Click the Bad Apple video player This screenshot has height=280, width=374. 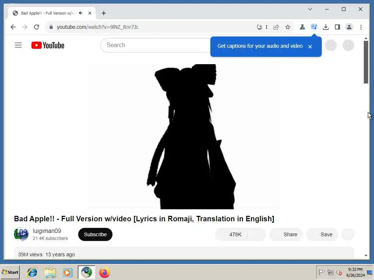[x=184, y=136]
